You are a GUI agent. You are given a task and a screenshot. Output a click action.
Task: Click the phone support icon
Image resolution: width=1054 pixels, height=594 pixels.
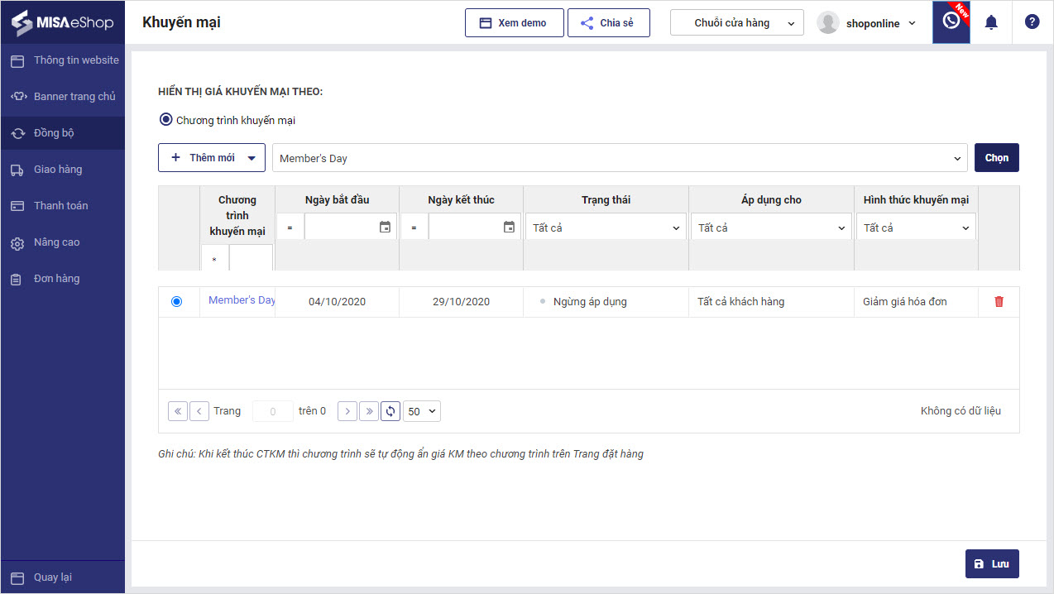[951, 22]
